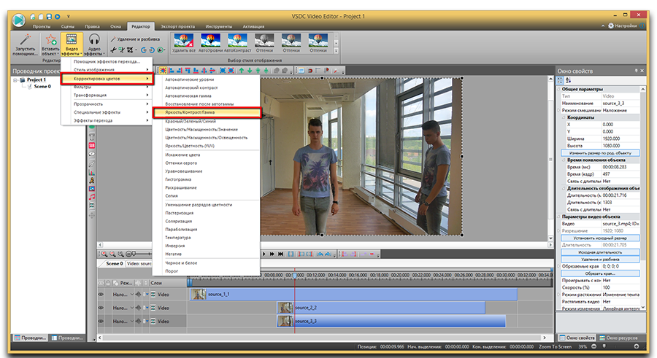Click the zoom-out minus icon in the status bar
The image size is (657, 358).
click(593, 346)
